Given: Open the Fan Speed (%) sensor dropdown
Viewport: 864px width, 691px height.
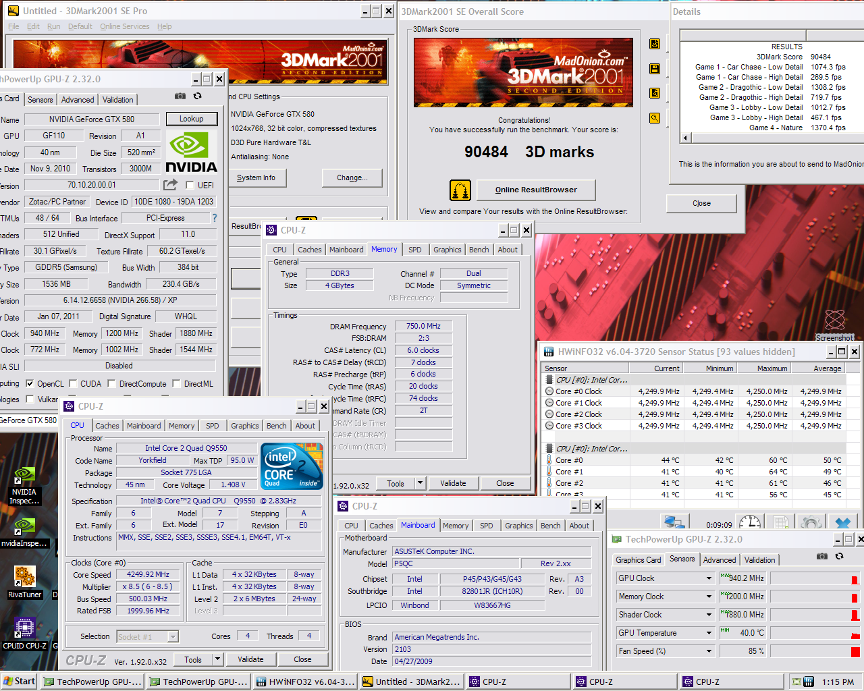Looking at the screenshot, I should click(709, 651).
